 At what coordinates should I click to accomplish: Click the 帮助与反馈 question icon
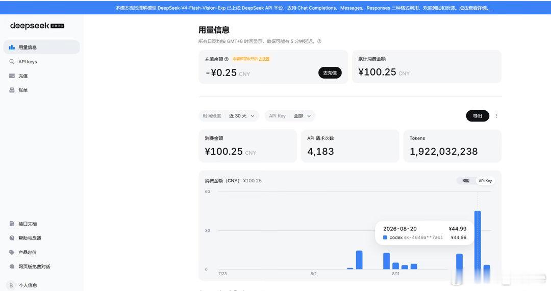click(x=12, y=238)
